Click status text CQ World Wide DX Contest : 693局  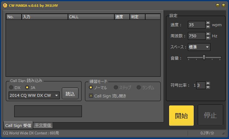pyautogui.click(x=31, y=133)
